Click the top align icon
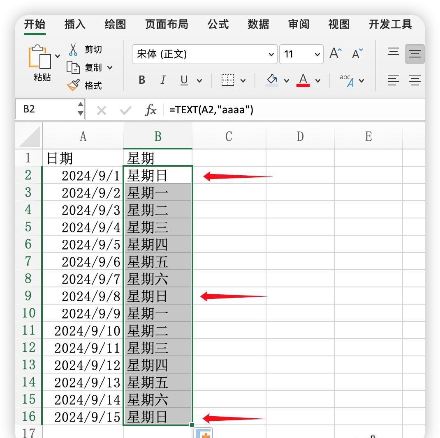 394,52
